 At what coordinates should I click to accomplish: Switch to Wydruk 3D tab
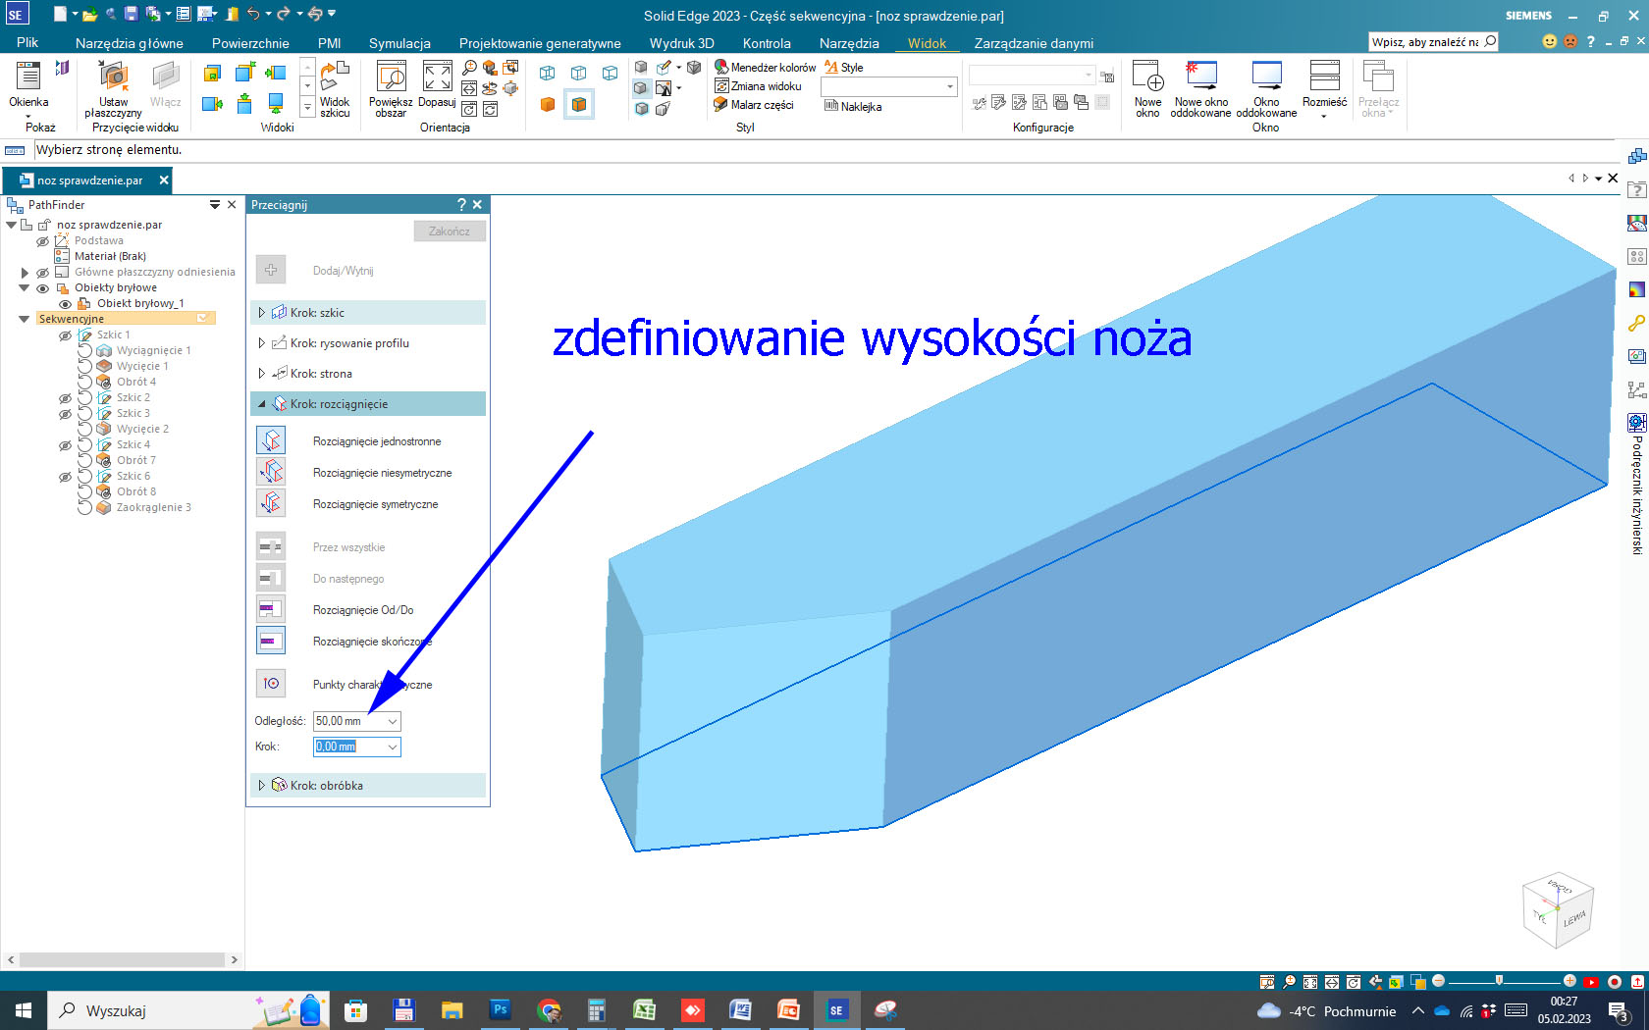[681, 43]
